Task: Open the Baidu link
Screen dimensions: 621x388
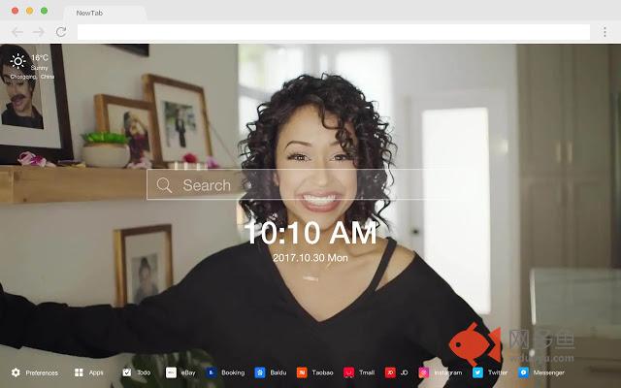Action: pos(278,372)
